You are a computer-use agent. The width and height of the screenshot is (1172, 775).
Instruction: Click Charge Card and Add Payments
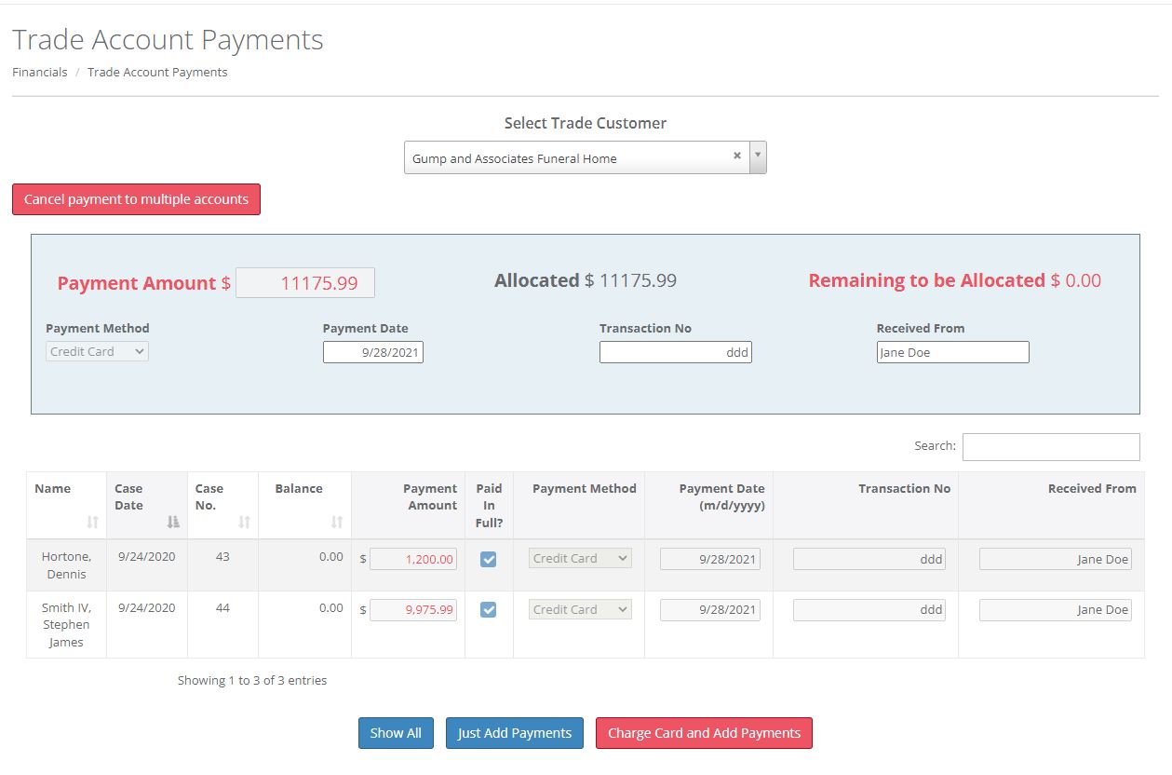point(704,733)
